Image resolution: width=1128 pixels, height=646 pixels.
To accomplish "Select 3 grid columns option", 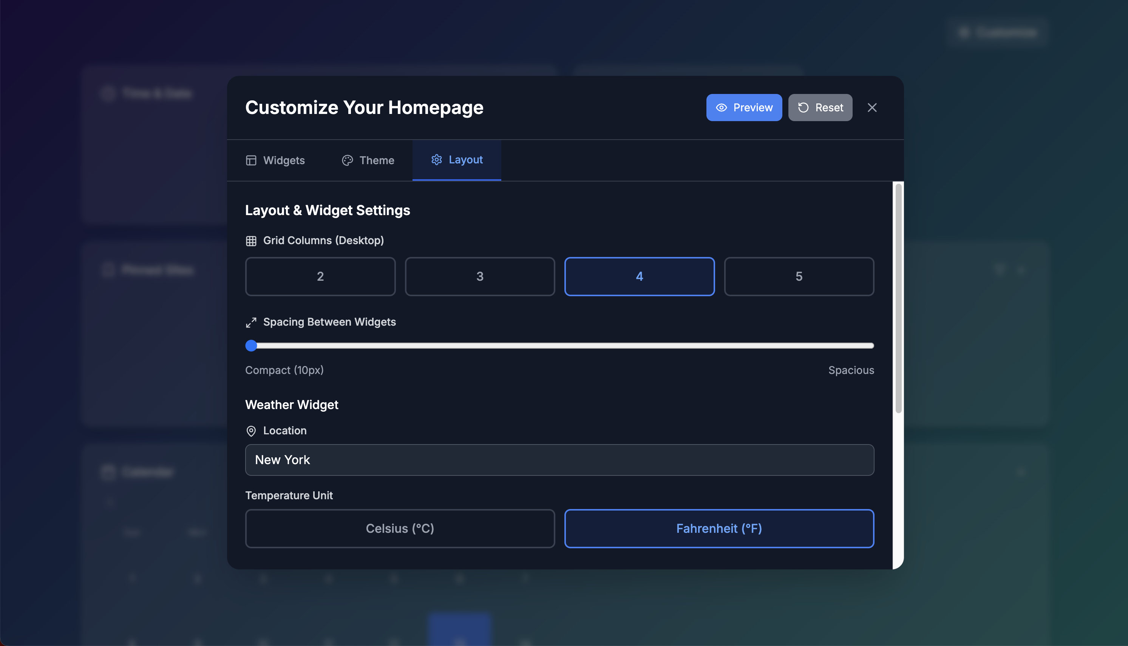I will (x=480, y=277).
